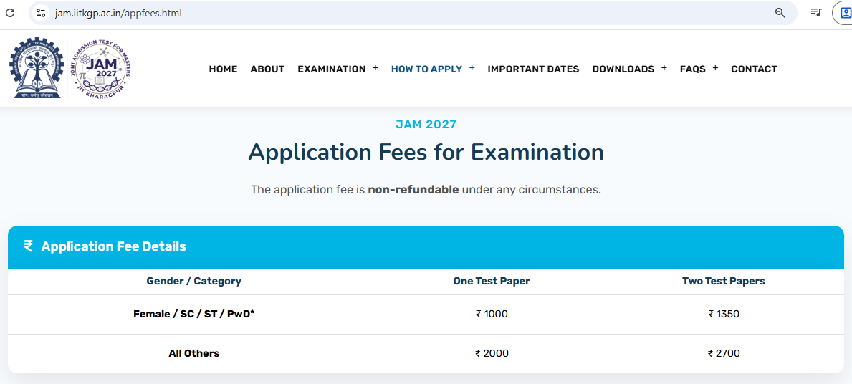This screenshot has height=384, width=852.
Task: Click the 'Female / SC / ST / PwD*' row label
Action: (x=194, y=314)
